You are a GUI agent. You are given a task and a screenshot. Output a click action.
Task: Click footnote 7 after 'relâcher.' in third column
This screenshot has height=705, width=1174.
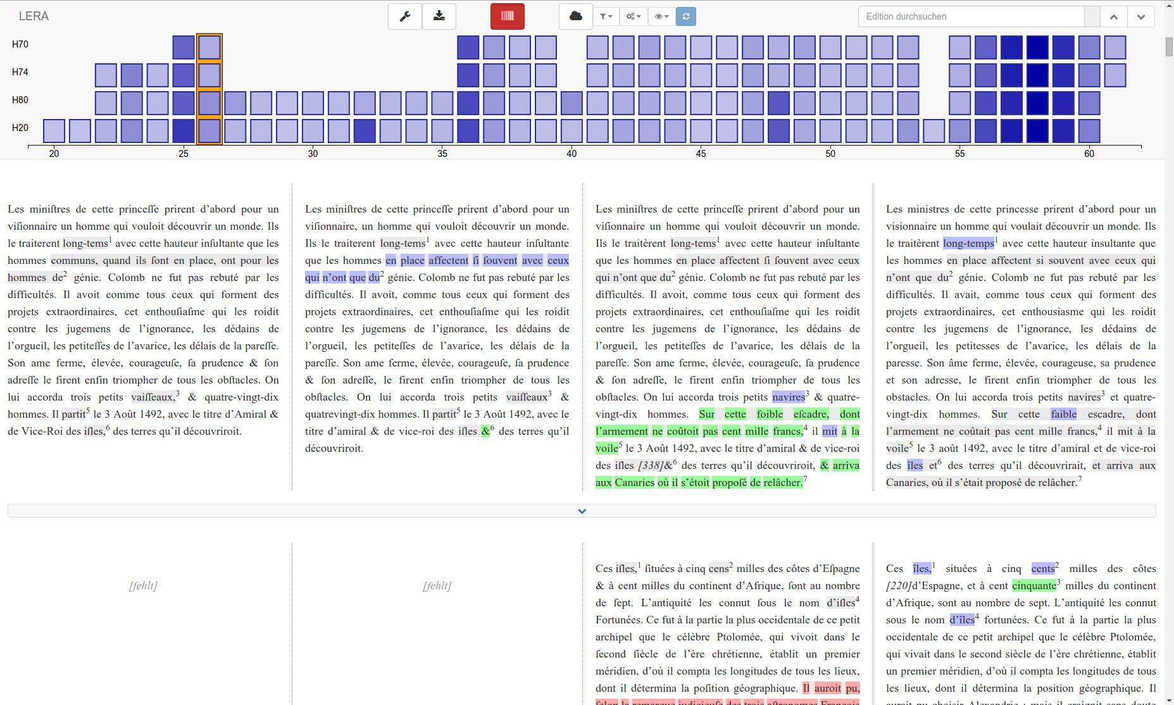click(x=805, y=478)
